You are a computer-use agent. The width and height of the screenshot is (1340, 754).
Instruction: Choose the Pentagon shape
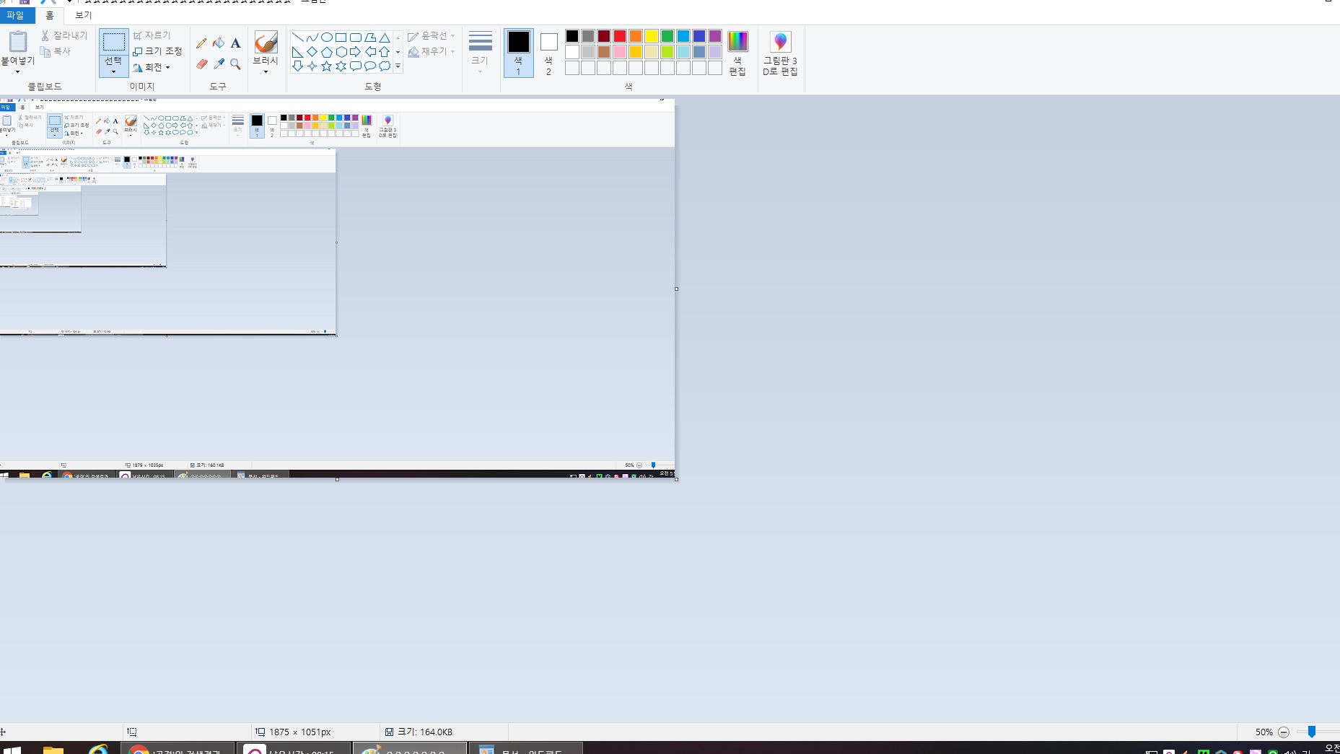(326, 52)
